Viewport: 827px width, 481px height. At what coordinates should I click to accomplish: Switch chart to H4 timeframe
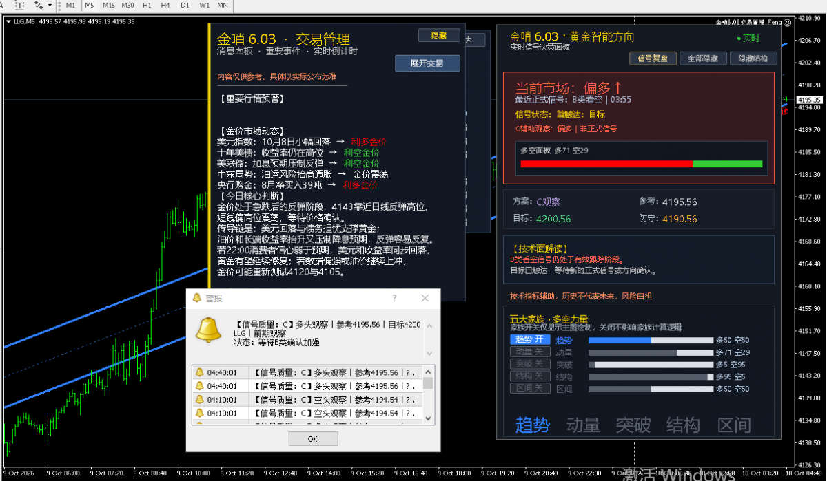pyautogui.click(x=165, y=5)
